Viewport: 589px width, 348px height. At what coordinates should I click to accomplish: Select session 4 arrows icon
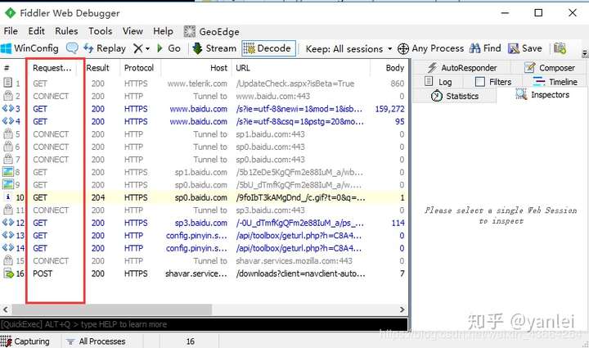click(8, 121)
